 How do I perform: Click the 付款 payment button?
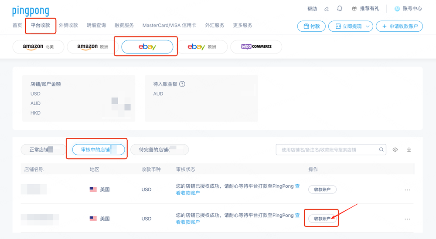coord(311,27)
